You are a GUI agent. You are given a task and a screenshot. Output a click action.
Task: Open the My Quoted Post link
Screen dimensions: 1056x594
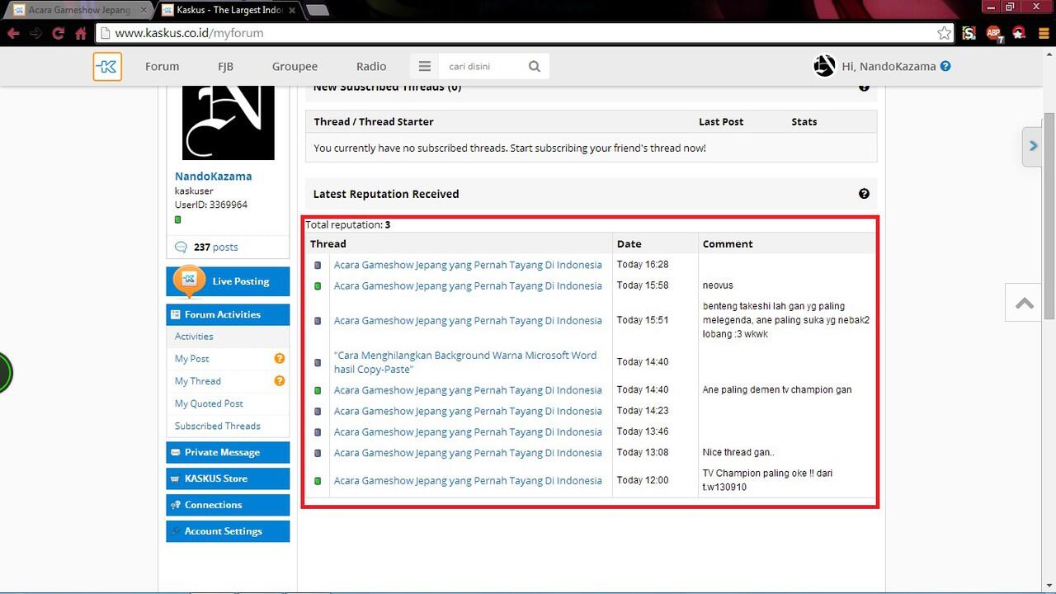(x=209, y=403)
